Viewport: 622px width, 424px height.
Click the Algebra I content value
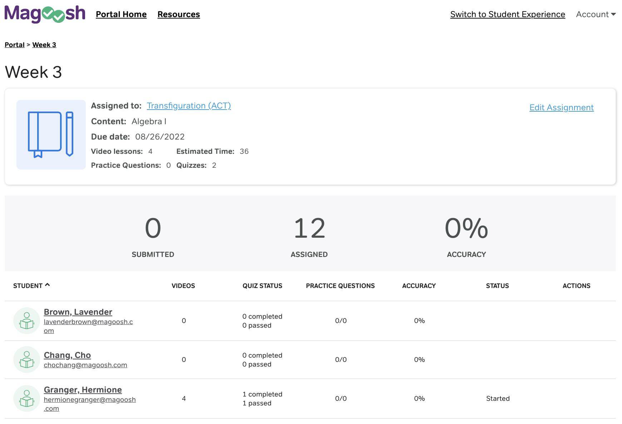149,121
